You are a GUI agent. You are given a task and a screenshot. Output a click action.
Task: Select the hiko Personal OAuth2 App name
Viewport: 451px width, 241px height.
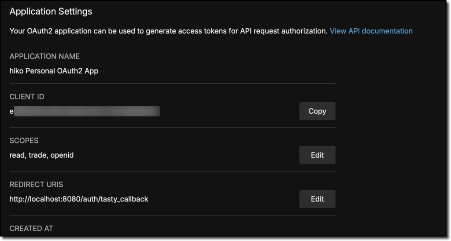54,70
